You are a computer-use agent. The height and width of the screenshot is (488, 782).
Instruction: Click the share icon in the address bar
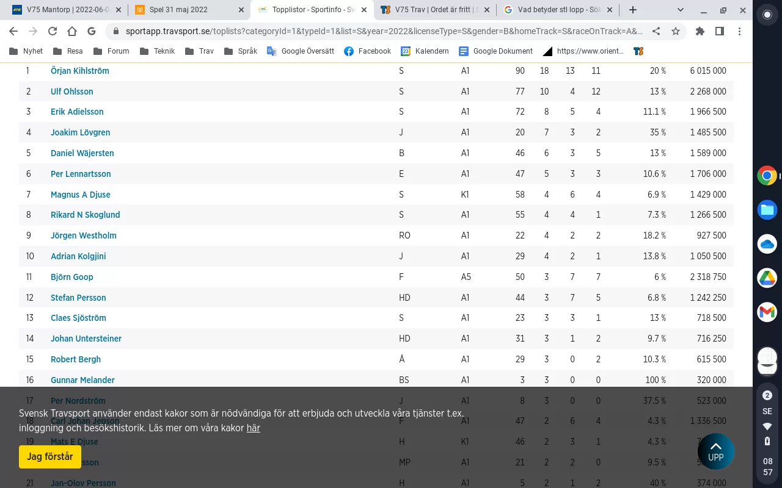pos(656,32)
